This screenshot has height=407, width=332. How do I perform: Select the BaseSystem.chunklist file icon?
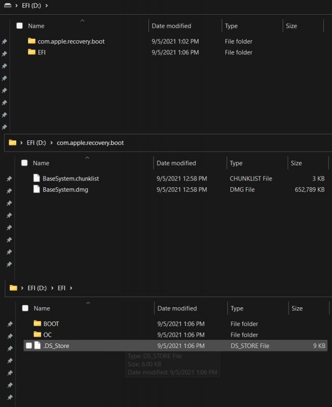tap(37, 178)
